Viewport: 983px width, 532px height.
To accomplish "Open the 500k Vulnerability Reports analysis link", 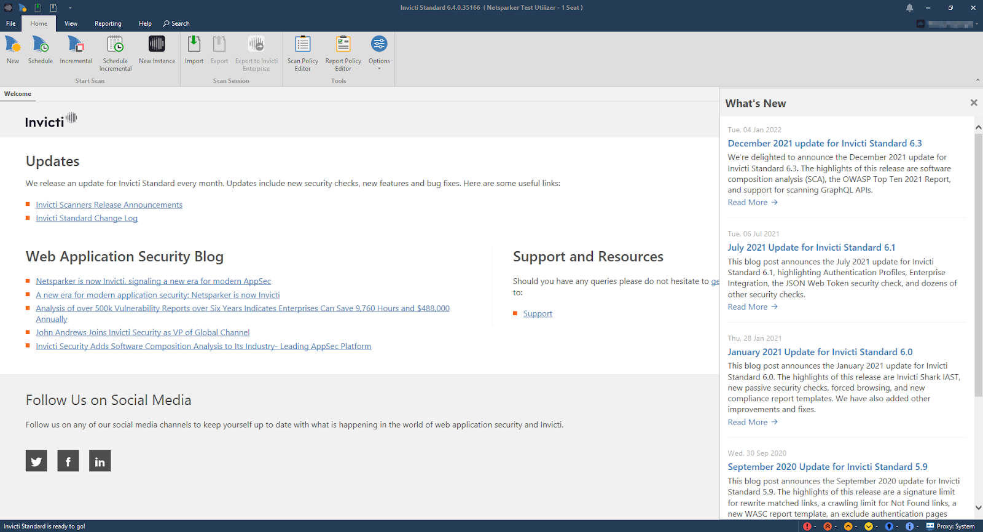I will (243, 313).
